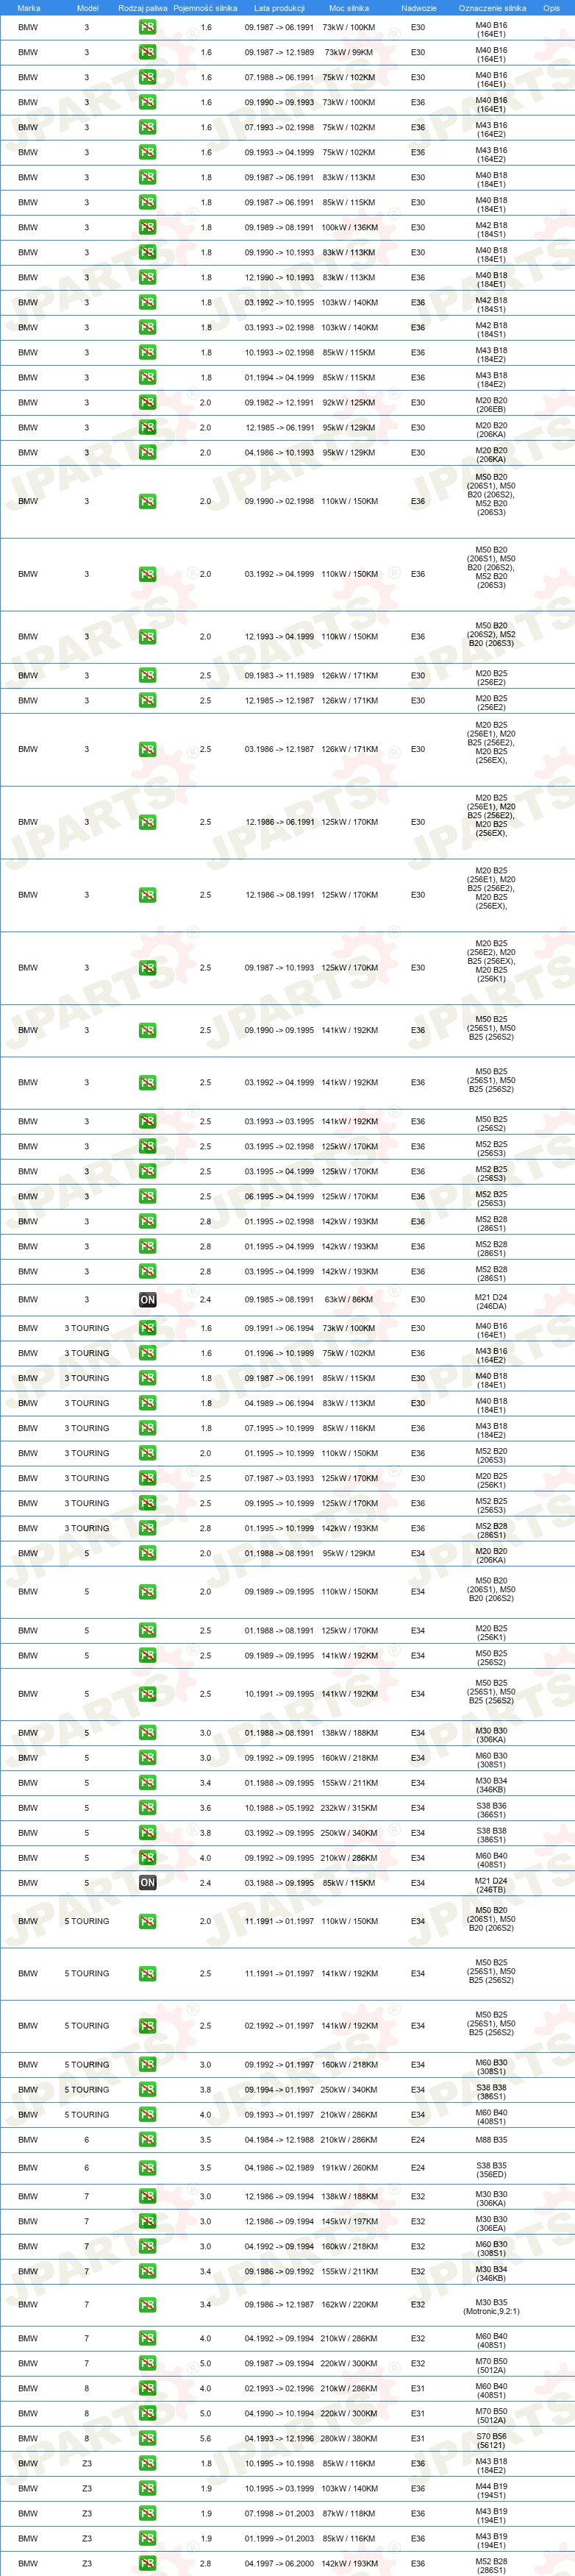Click petrol icon in 145kW / 197KM row
This screenshot has width=575, height=2576.
point(147,2221)
